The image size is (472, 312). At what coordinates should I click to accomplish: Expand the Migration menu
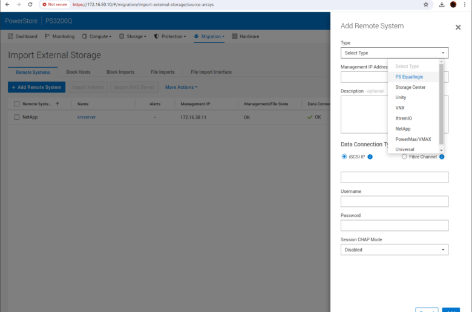pyautogui.click(x=209, y=36)
